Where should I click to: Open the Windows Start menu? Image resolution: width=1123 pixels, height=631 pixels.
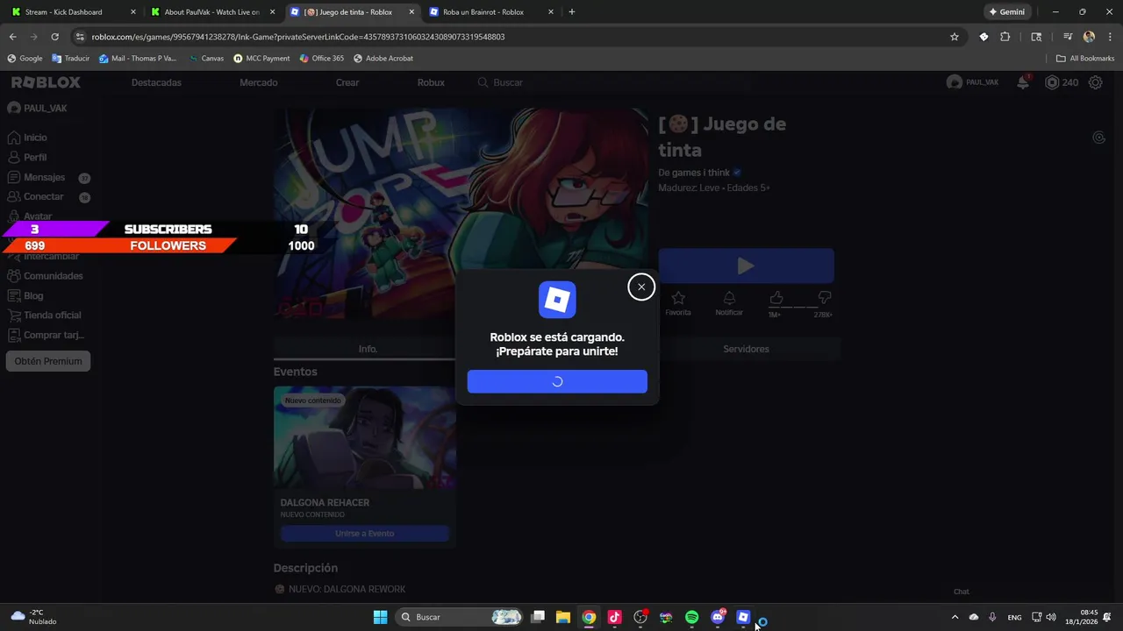coord(380,617)
